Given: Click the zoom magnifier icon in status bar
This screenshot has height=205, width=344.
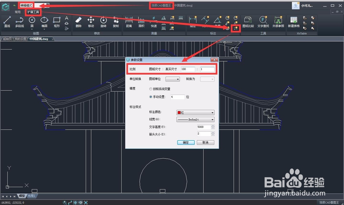Looking at the screenshot, I should click(x=65, y=203).
